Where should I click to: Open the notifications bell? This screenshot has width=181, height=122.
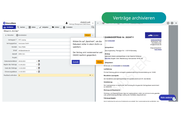pyautogui.click(x=67, y=23)
